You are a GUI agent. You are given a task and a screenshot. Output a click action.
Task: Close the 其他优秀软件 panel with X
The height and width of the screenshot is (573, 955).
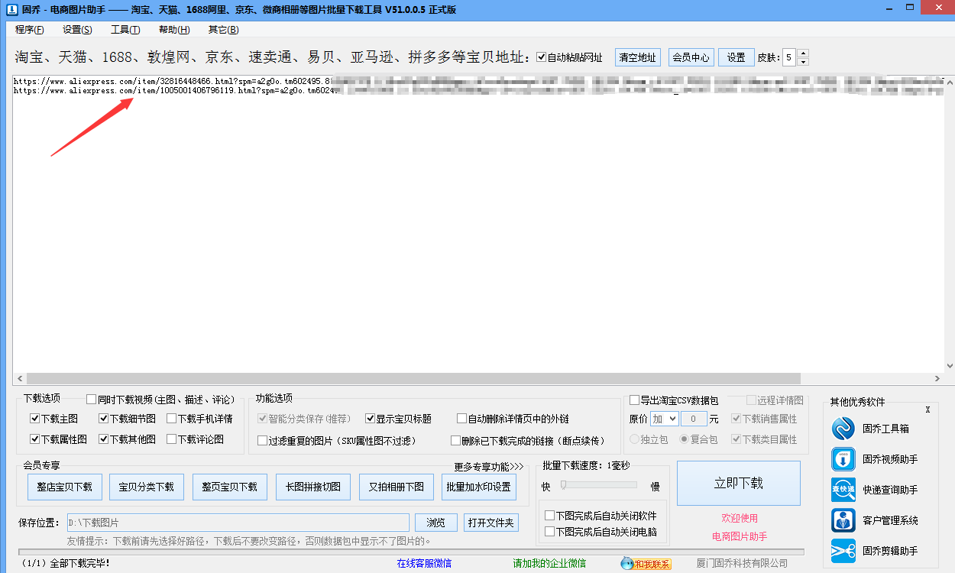click(x=927, y=410)
